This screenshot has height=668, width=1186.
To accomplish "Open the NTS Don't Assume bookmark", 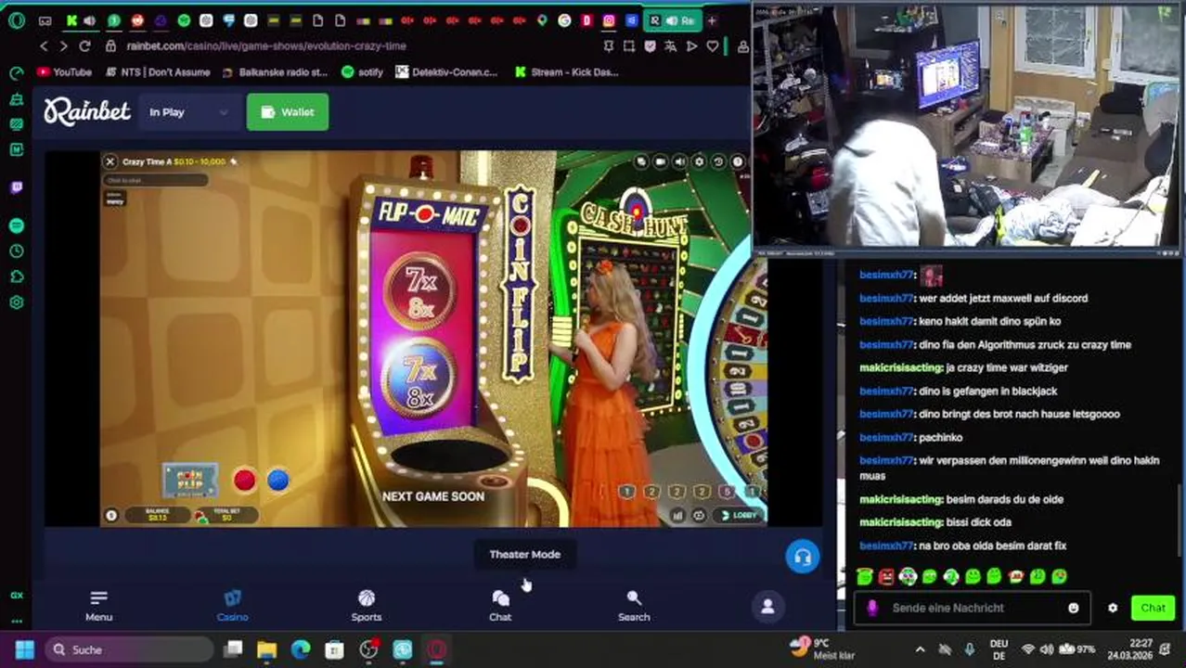I will click(x=158, y=71).
